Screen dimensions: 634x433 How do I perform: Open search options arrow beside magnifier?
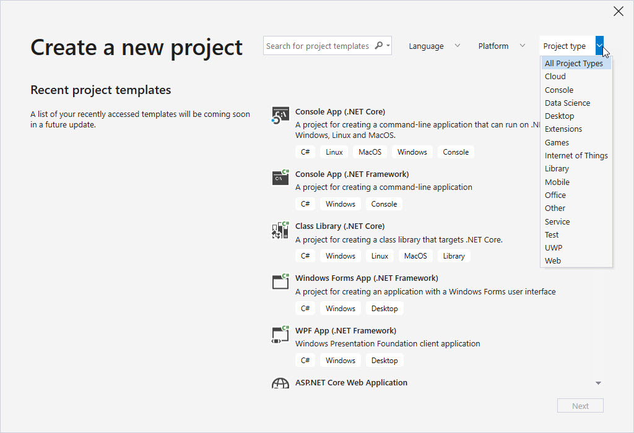[388, 46]
